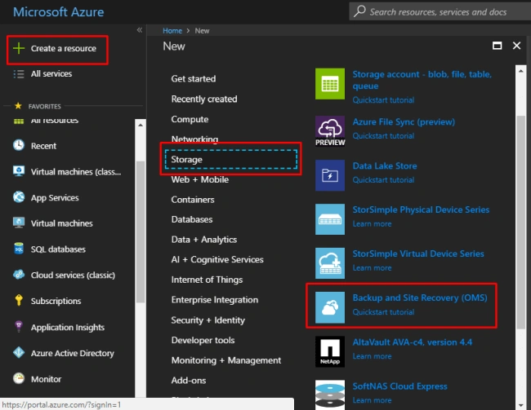Open the Azure File Sync (preview) link
The width and height of the screenshot is (531, 410).
click(x=404, y=121)
